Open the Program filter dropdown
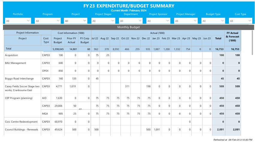This screenshot has width=255, height=143. [x=48, y=21]
